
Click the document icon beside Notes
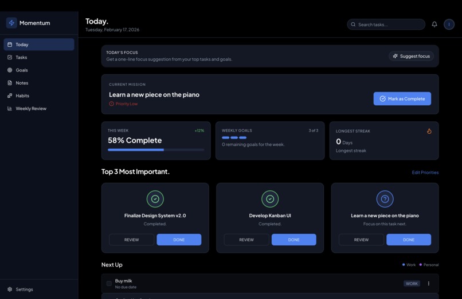(x=10, y=83)
